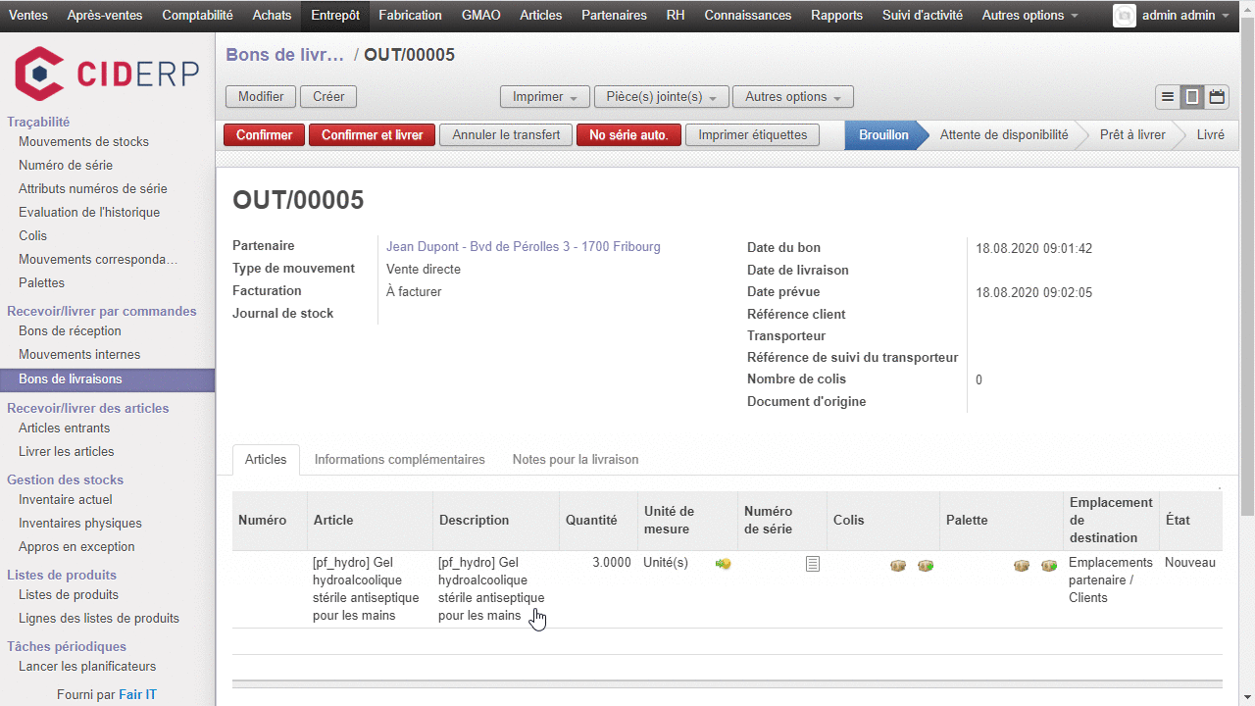
Task: Open the Imprimer dropdown
Action: (545, 97)
